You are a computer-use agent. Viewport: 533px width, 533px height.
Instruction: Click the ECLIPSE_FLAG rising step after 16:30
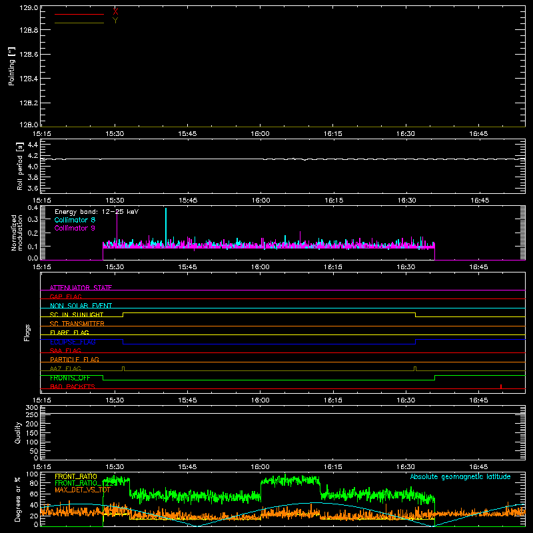click(415, 342)
